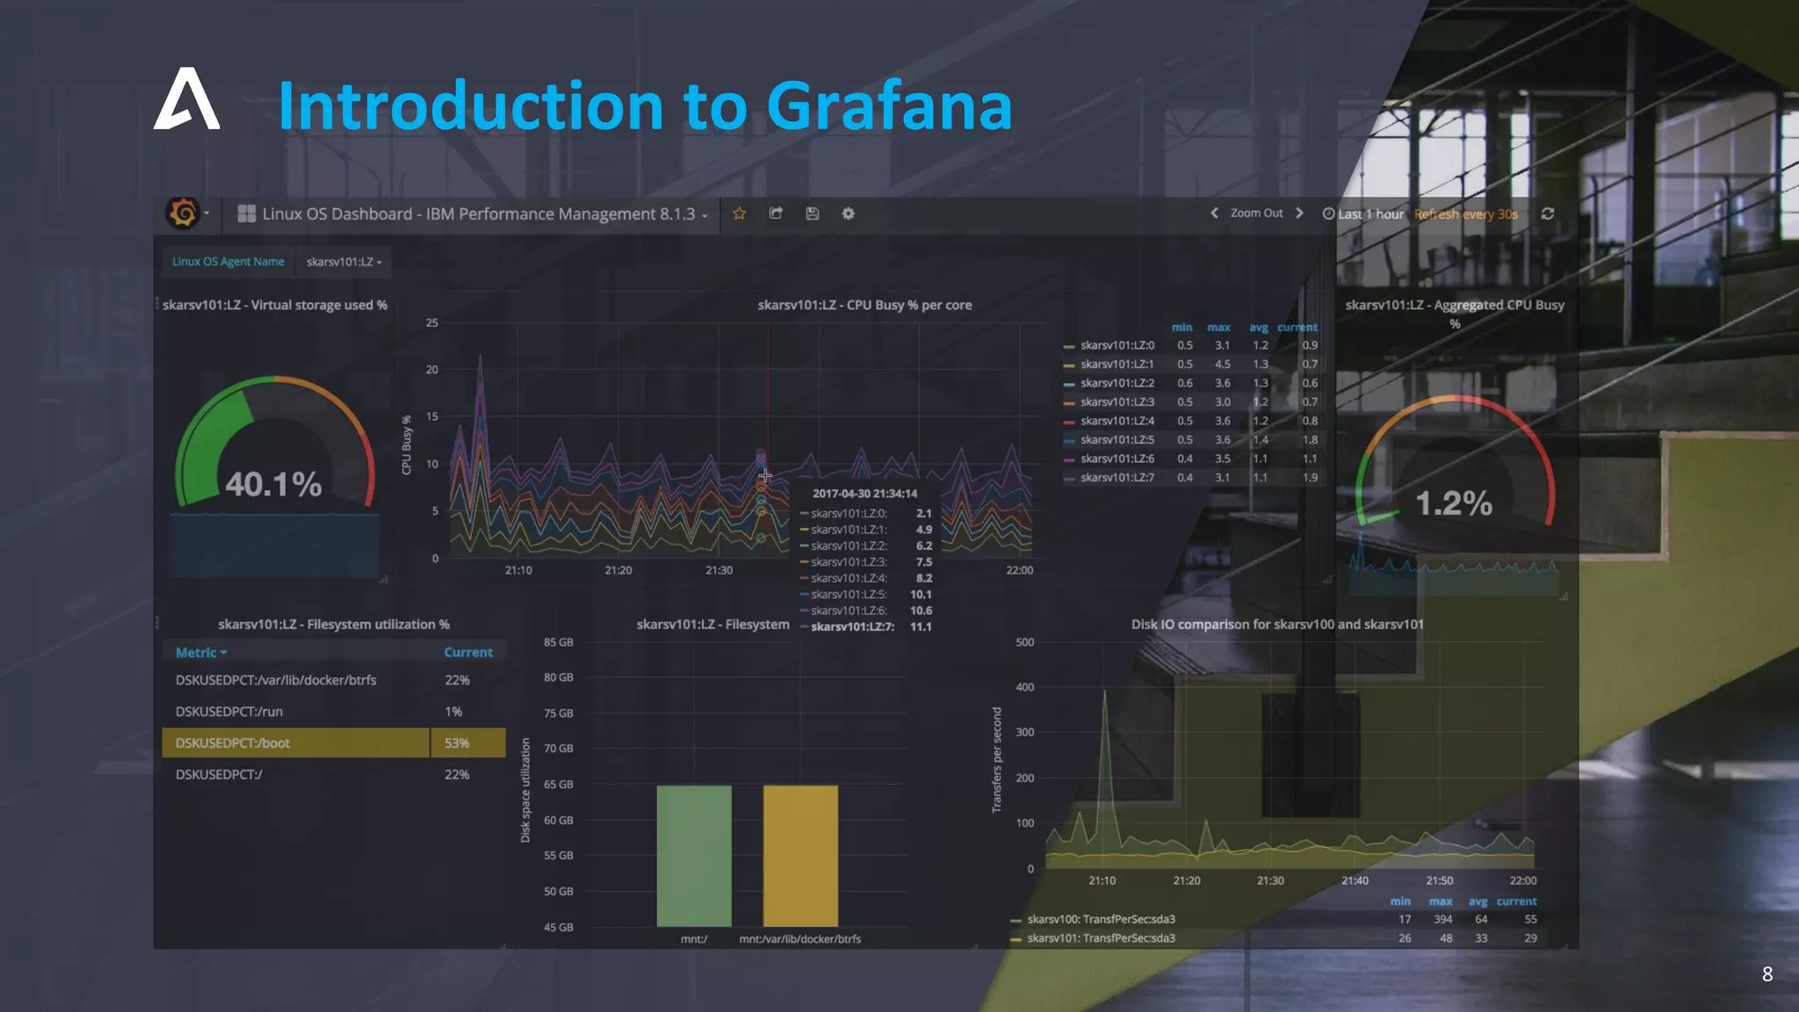Open Filesystem utilization % panel title menu

(334, 624)
